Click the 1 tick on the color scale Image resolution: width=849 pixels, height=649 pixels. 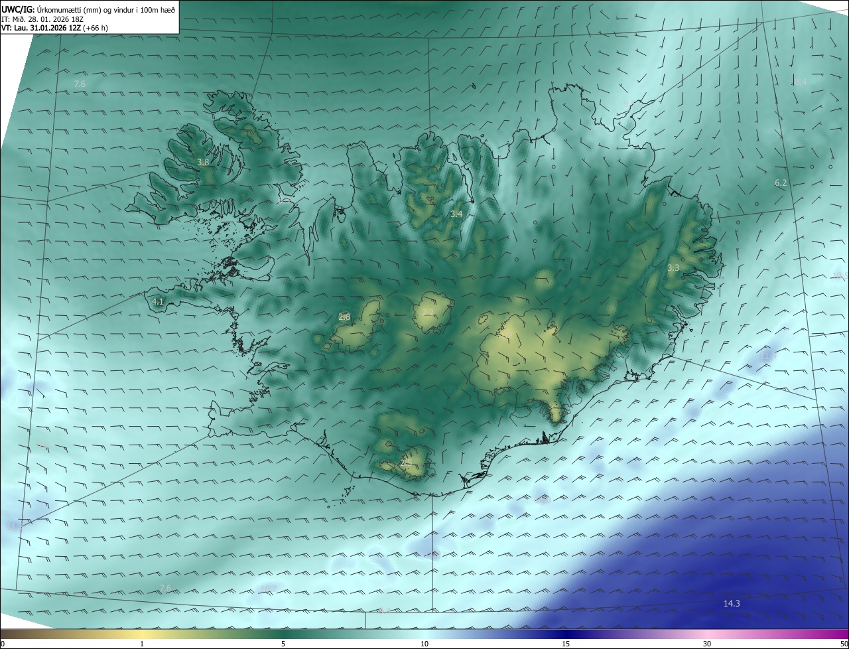(x=142, y=644)
